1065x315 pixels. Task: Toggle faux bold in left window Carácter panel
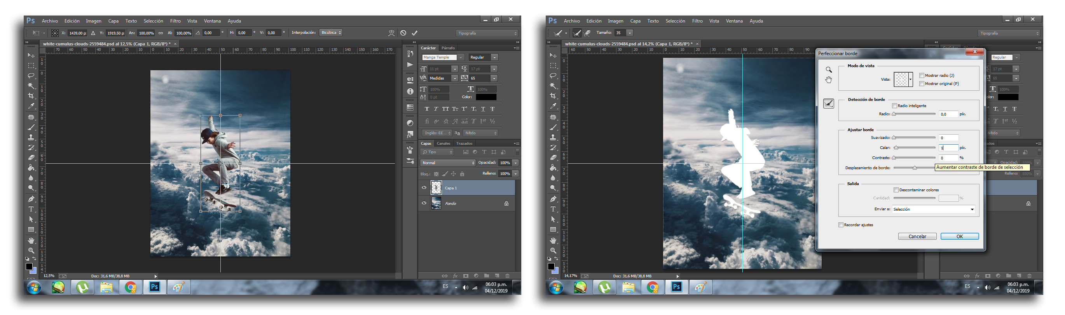tap(427, 109)
